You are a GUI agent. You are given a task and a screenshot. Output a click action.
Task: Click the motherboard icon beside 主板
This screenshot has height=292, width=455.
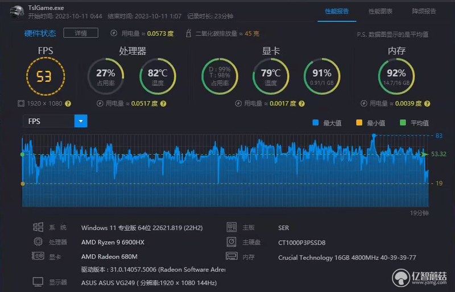pyautogui.click(x=231, y=227)
